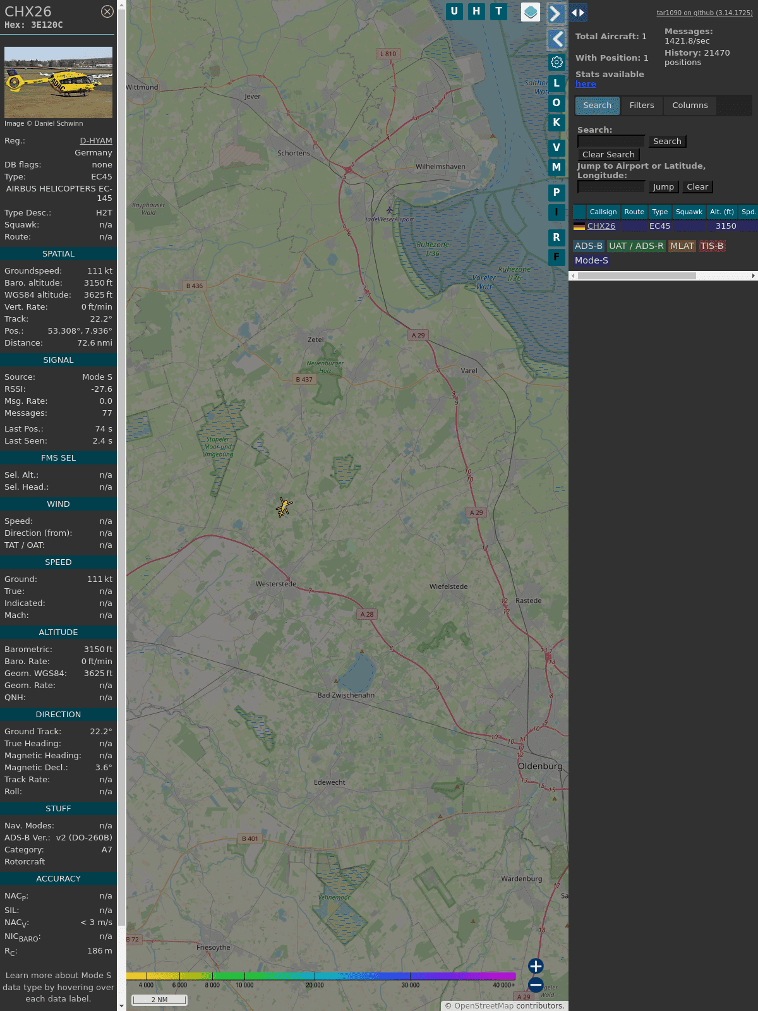Open the OpenStreetMap attribution link

click(484, 1005)
